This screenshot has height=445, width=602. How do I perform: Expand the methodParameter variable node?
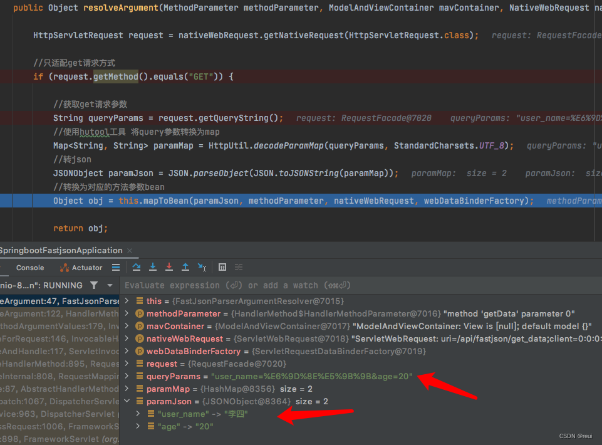(127, 313)
